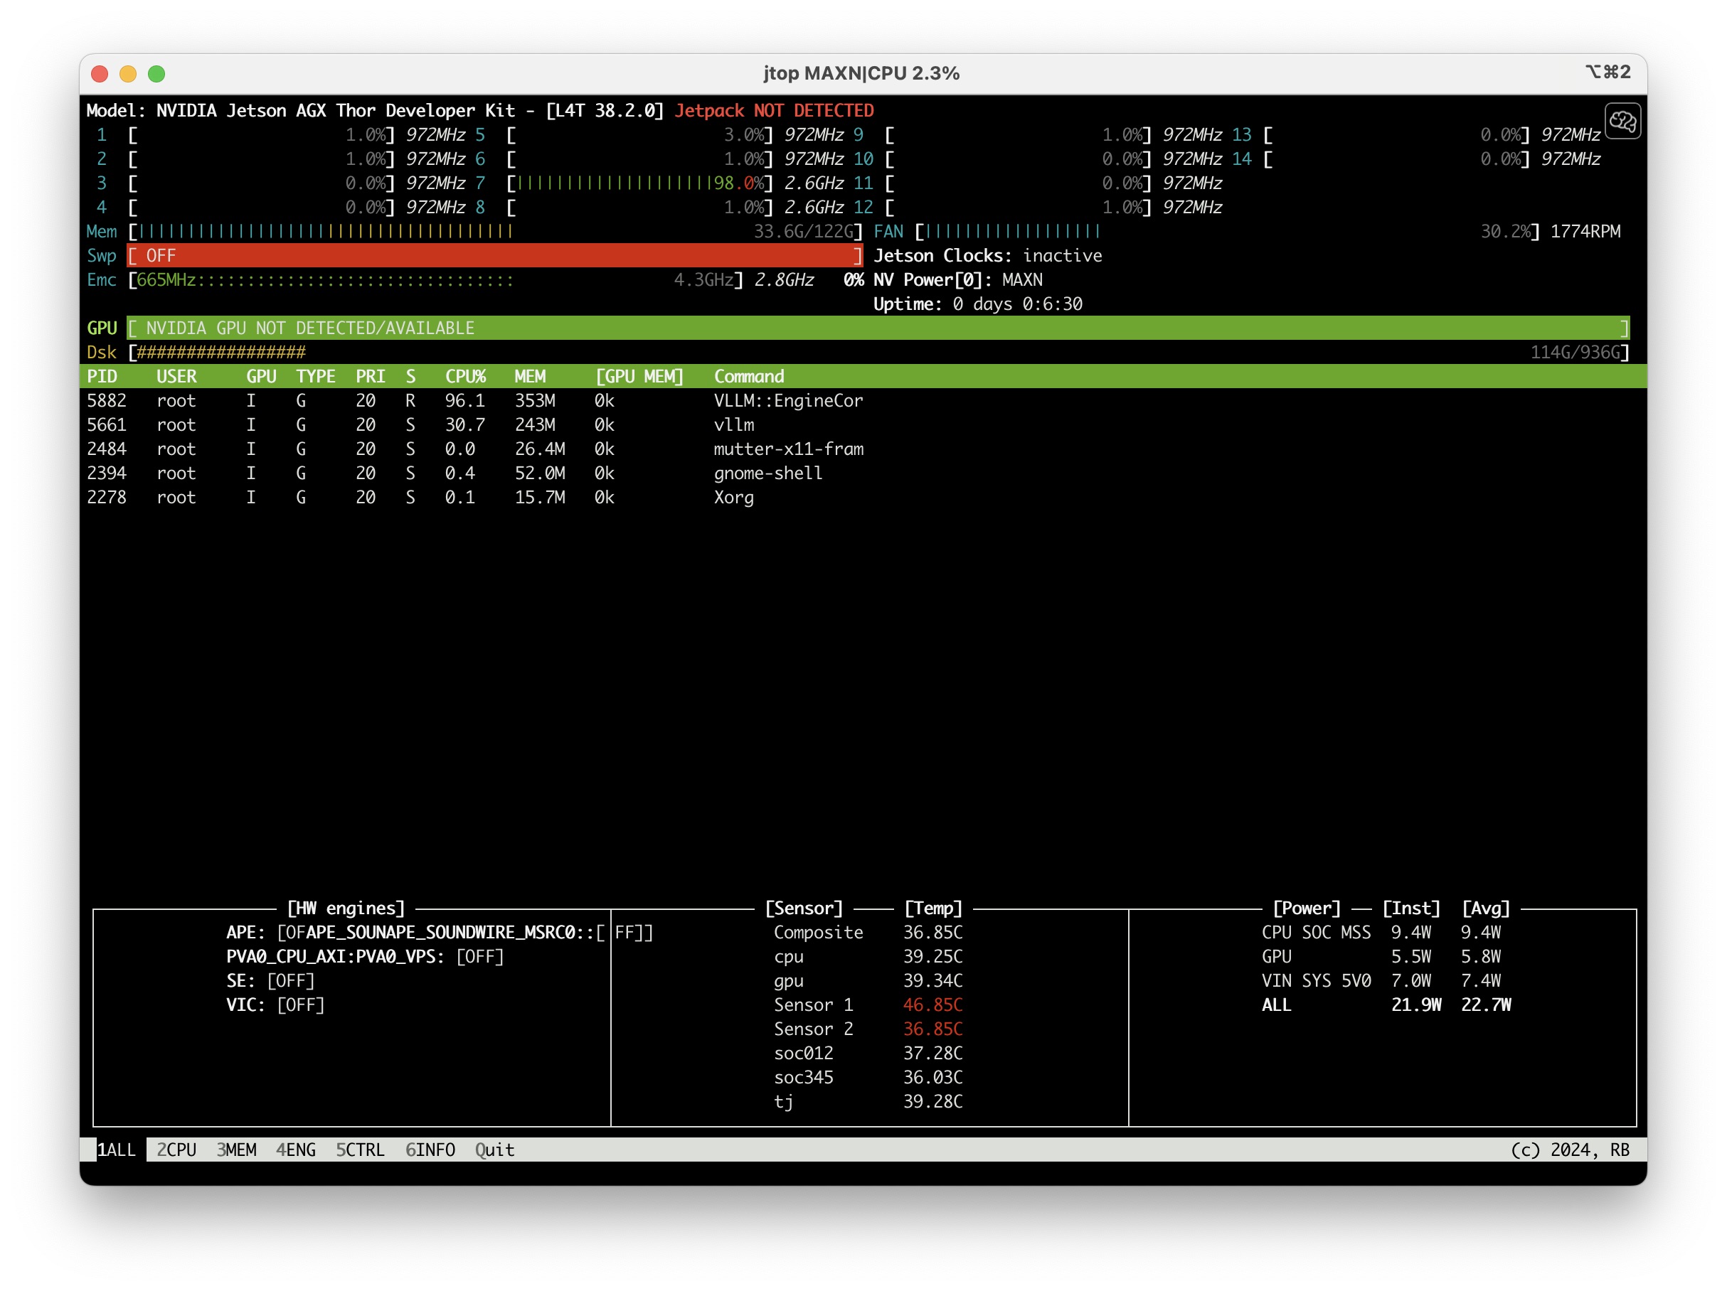Select the 1ALL tab
The image size is (1727, 1291).
(115, 1149)
